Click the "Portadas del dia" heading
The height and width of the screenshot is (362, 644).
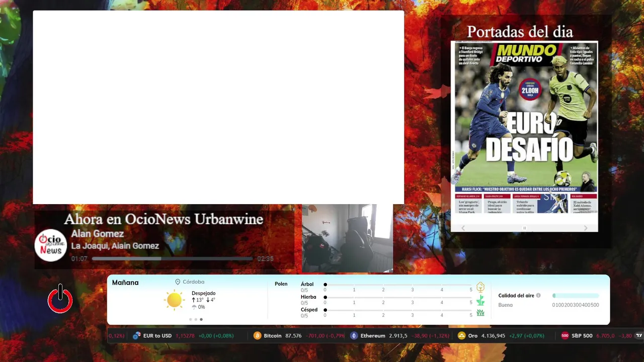coord(520,32)
